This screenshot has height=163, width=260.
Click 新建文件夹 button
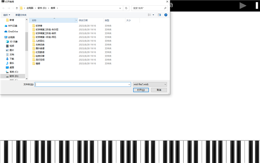(21, 15)
